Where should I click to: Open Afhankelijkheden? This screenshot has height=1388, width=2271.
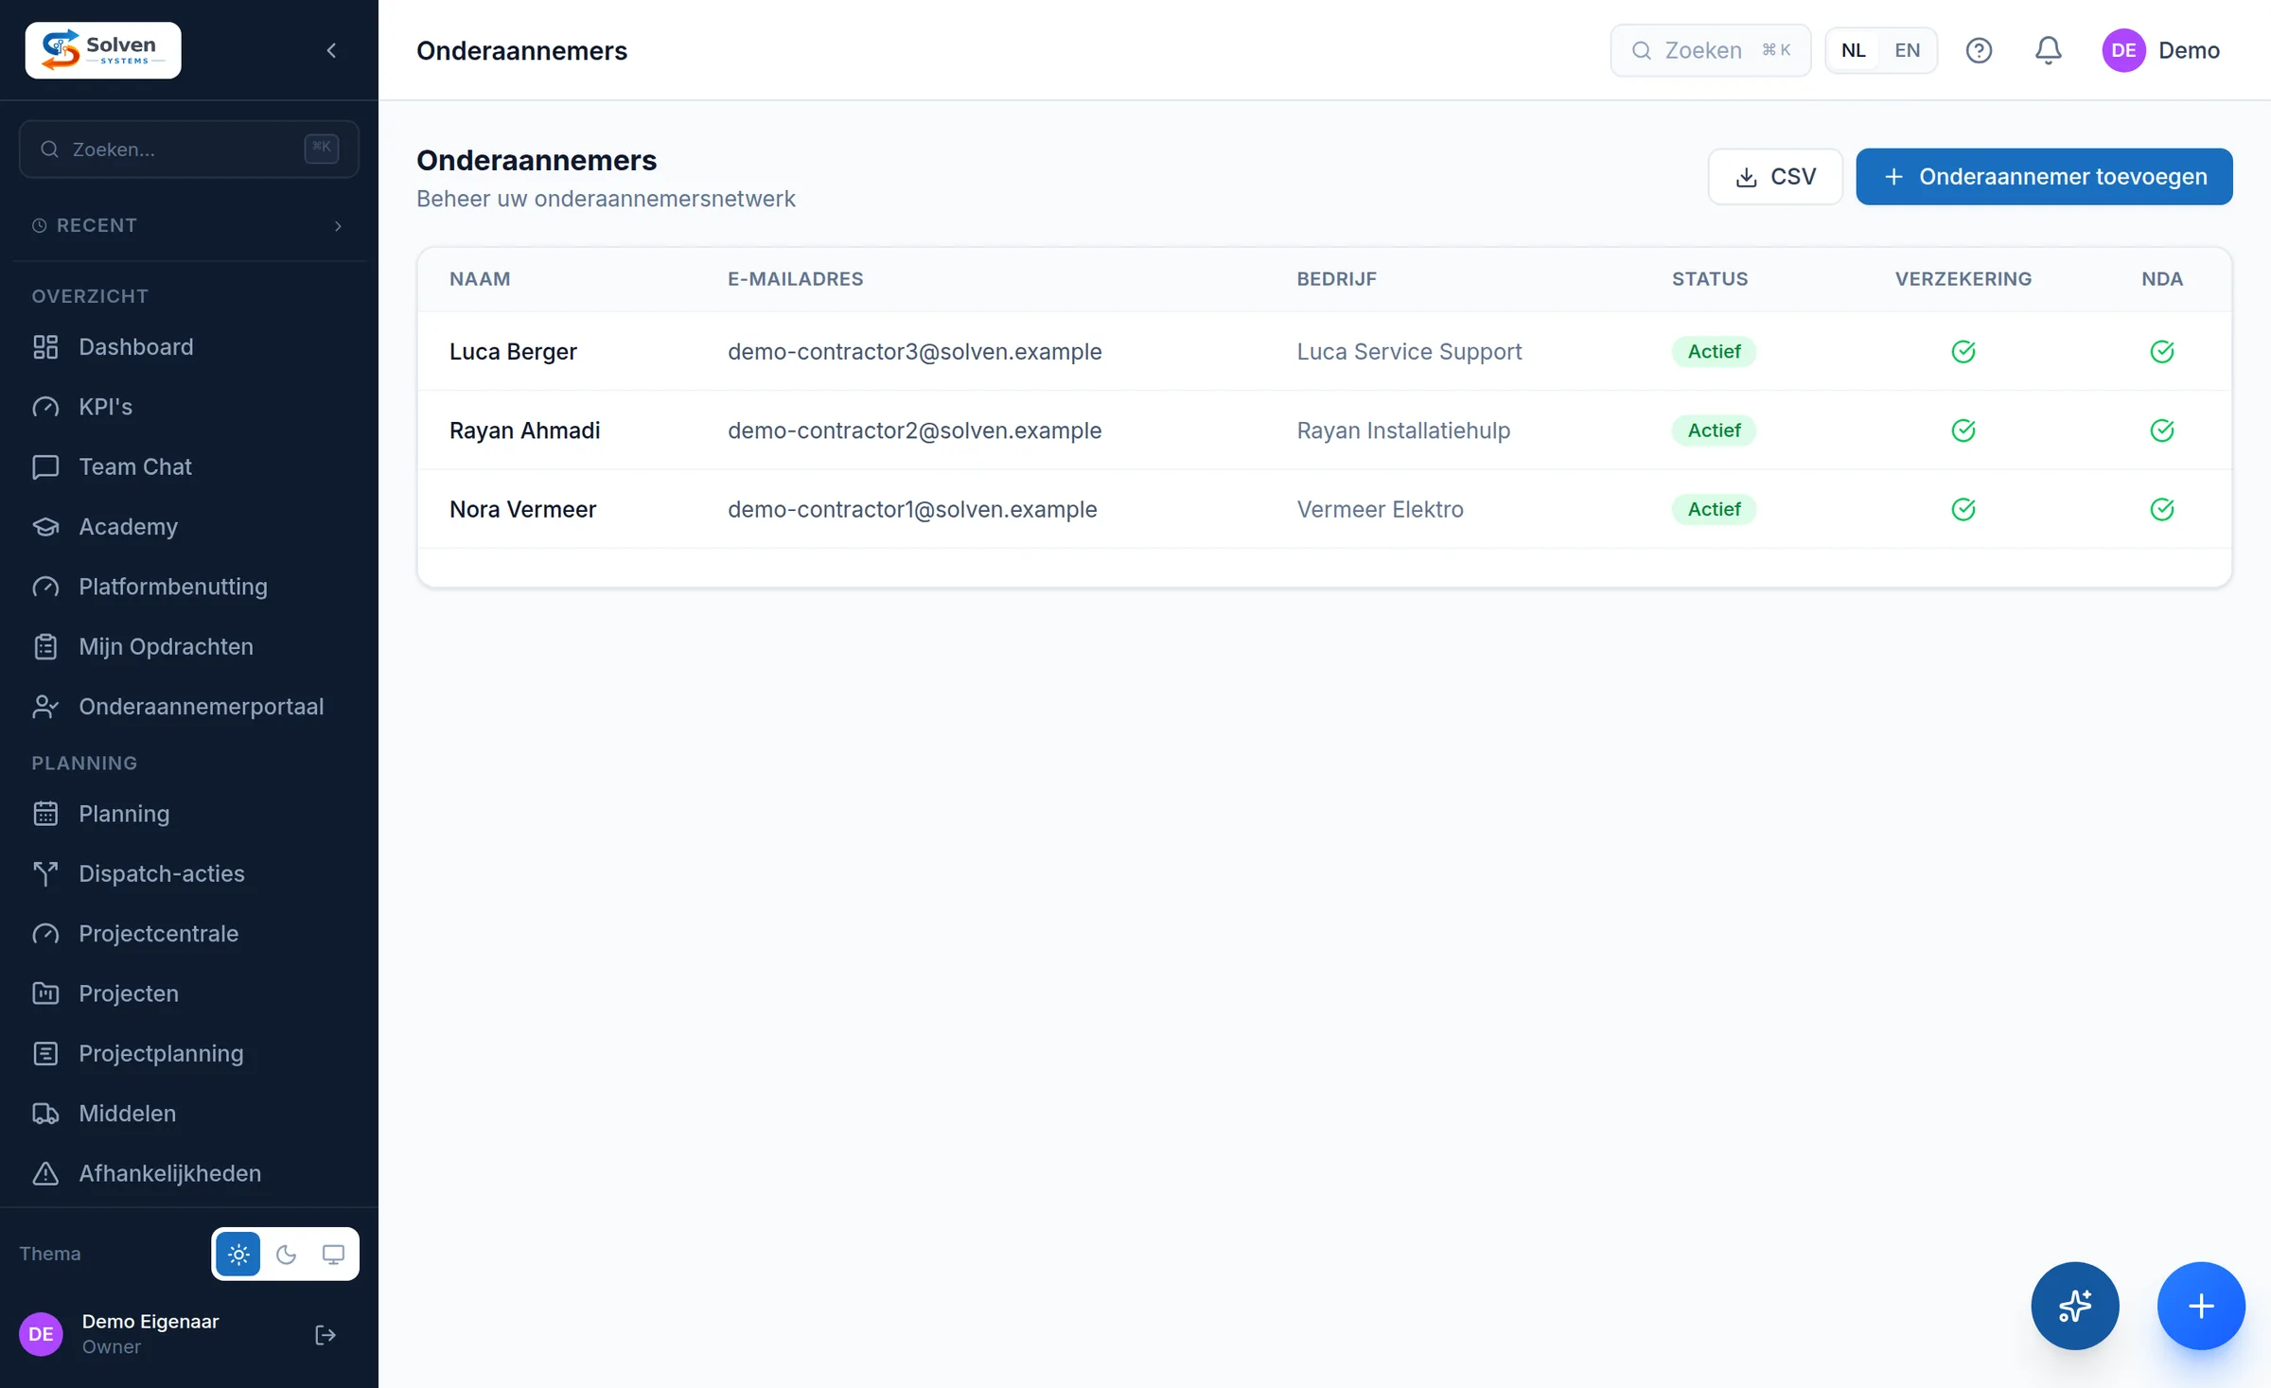189,1173
